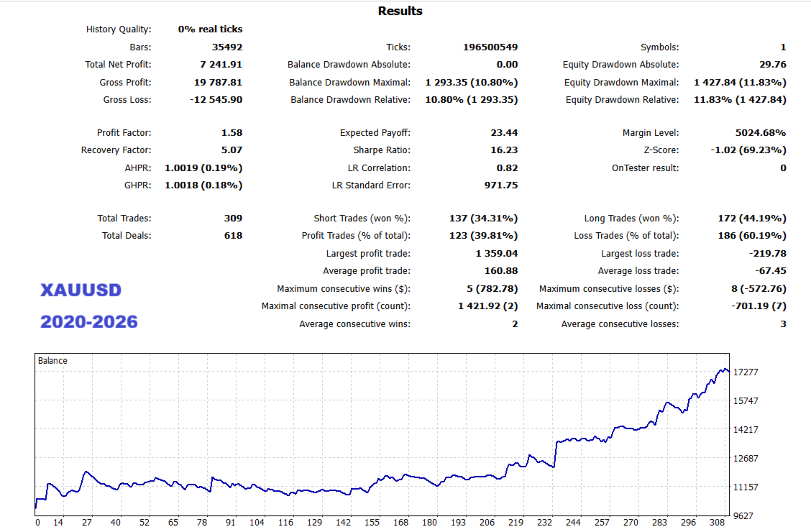Click Average profit trade value 160.88
811x532 pixels.
[501, 271]
